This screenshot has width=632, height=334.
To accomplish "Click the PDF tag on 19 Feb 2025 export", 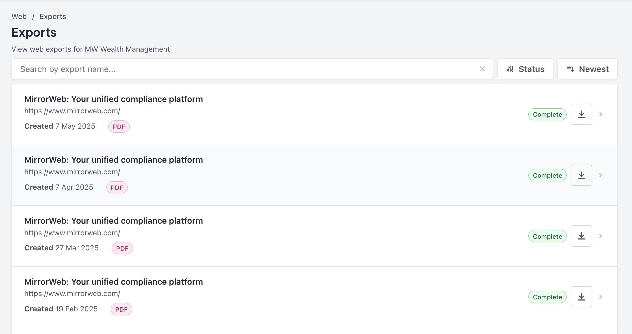I will (x=121, y=309).
